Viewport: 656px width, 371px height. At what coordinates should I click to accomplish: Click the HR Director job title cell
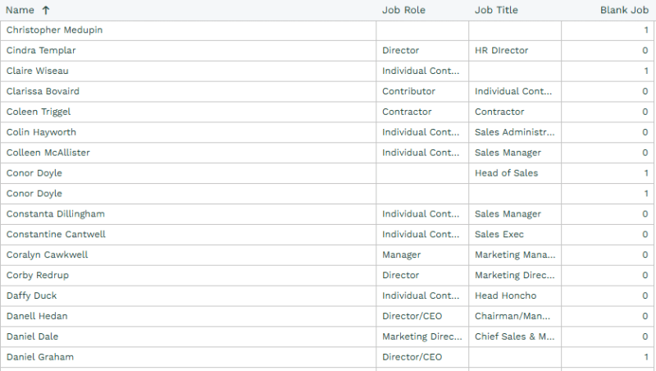501,51
